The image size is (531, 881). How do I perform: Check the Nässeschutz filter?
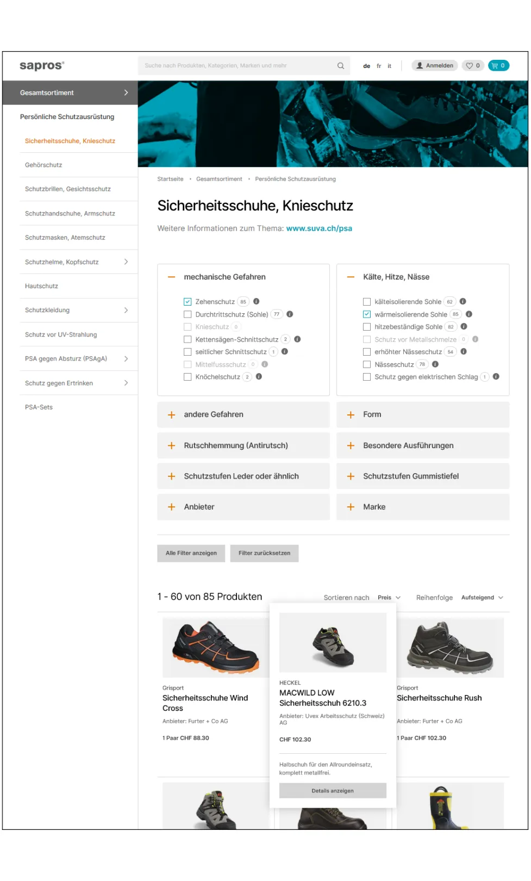point(367,364)
